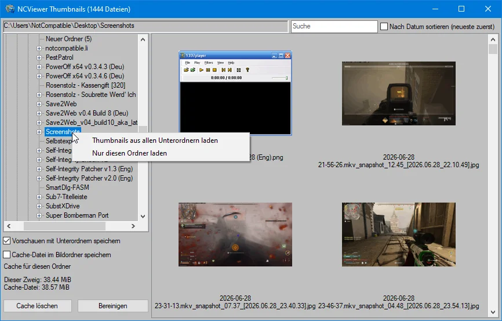502x321 pixels.
Task: Expand the PestPatrol folder node
Action: click(39, 57)
